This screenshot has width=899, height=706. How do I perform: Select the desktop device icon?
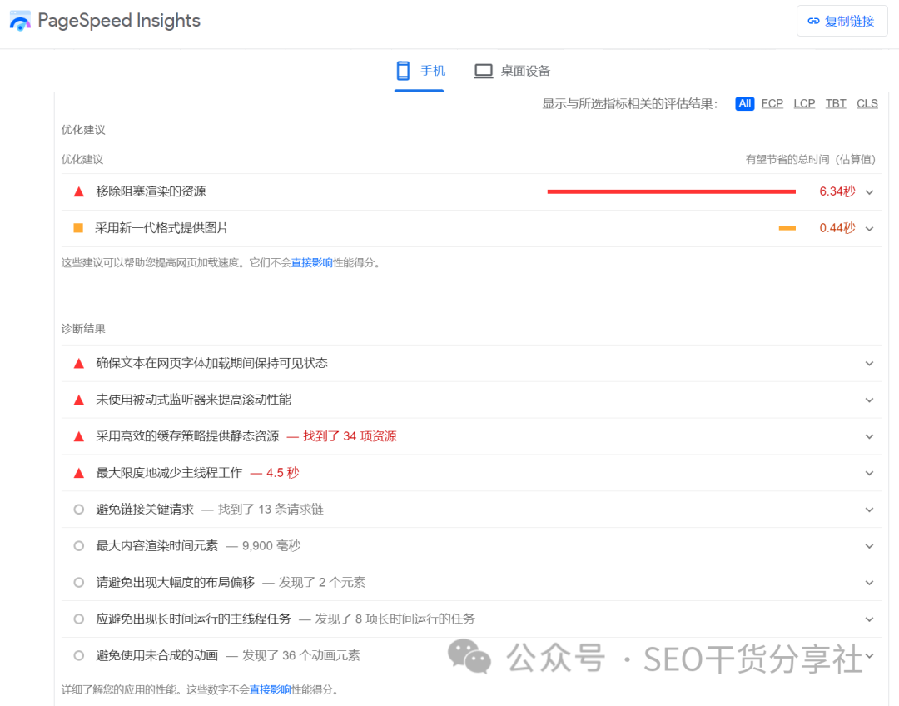click(x=483, y=71)
